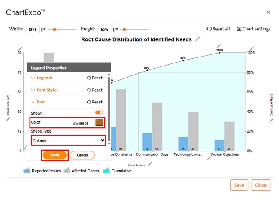The image size is (279, 202).
Task: Toggle the Show switch in Box section
Action: [x=99, y=112]
